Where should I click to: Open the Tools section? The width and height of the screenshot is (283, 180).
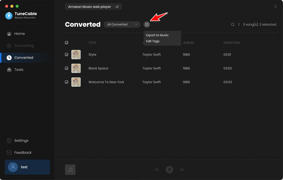click(19, 70)
